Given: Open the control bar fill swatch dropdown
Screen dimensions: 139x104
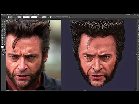Looking at the screenshot, I should pyautogui.click(x=8, y=17).
